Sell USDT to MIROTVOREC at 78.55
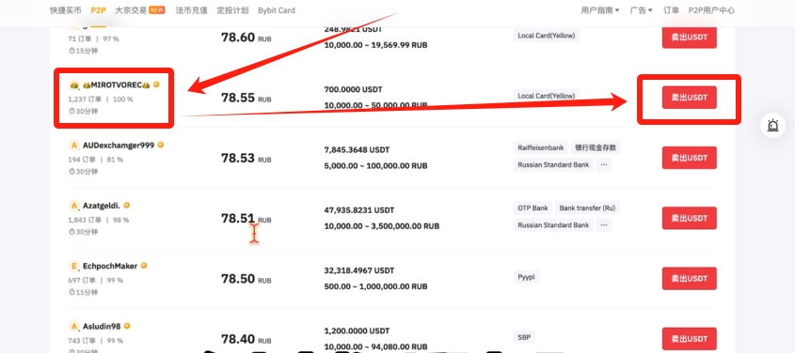The height and width of the screenshot is (353, 795). (689, 97)
